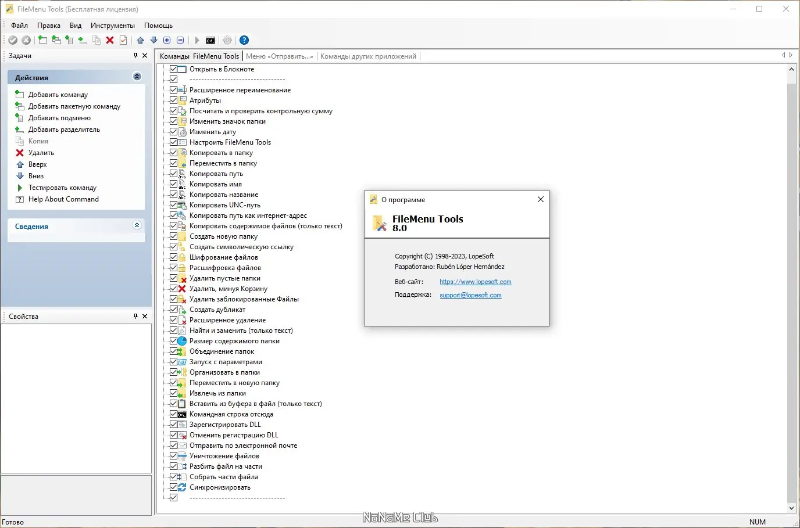Click the grey Apply checkmark toolbar icon
The width and height of the screenshot is (800, 528).
pyautogui.click(x=13, y=40)
